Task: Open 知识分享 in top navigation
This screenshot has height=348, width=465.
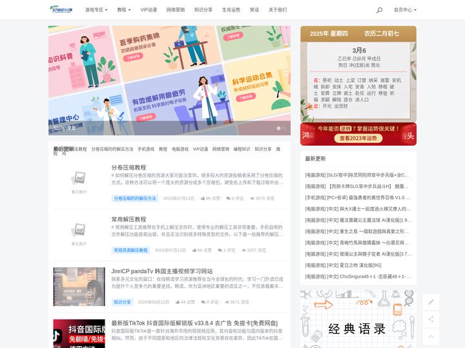Action: click(203, 10)
